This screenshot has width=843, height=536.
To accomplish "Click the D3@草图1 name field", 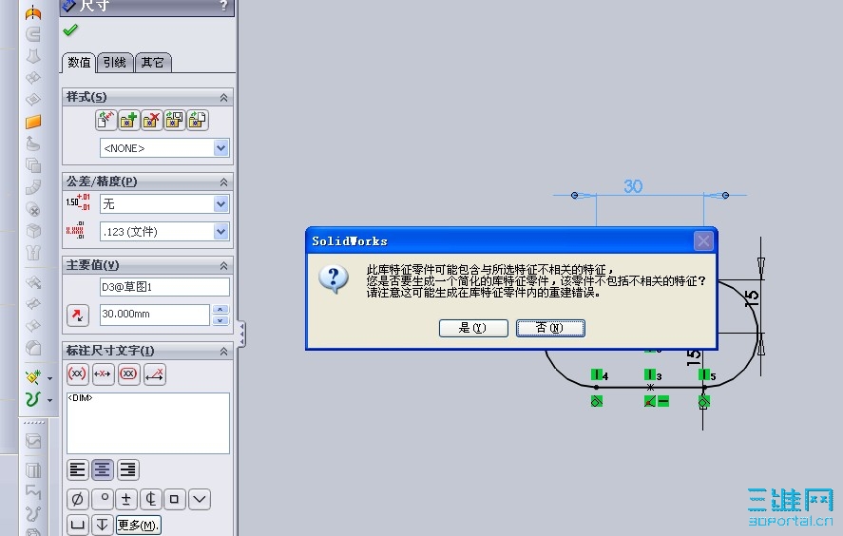I will pos(164,287).
